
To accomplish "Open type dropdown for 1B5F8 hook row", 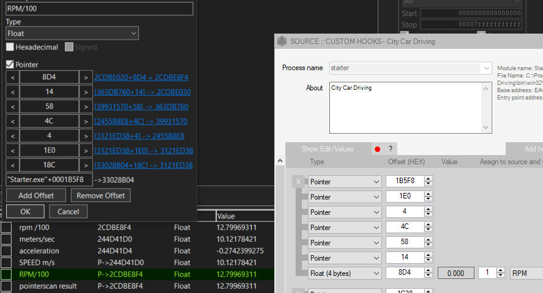I will click(345, 181).
